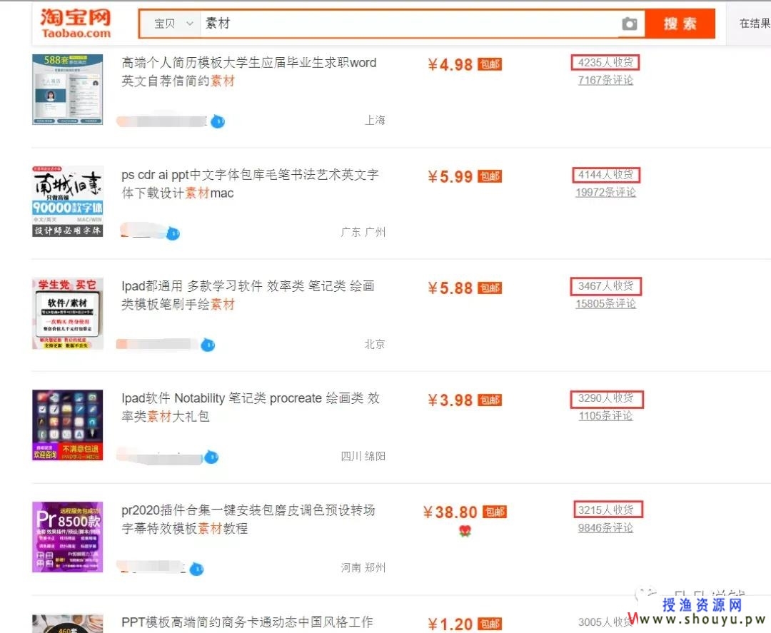The height and width of the screenshot is (633, 771).
Task: Open the 9846条评论 reviews link
Action: coord(605,528)
